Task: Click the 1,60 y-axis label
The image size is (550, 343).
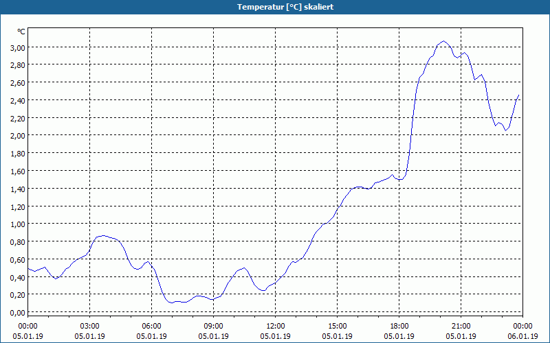Action: pos(18,171)
